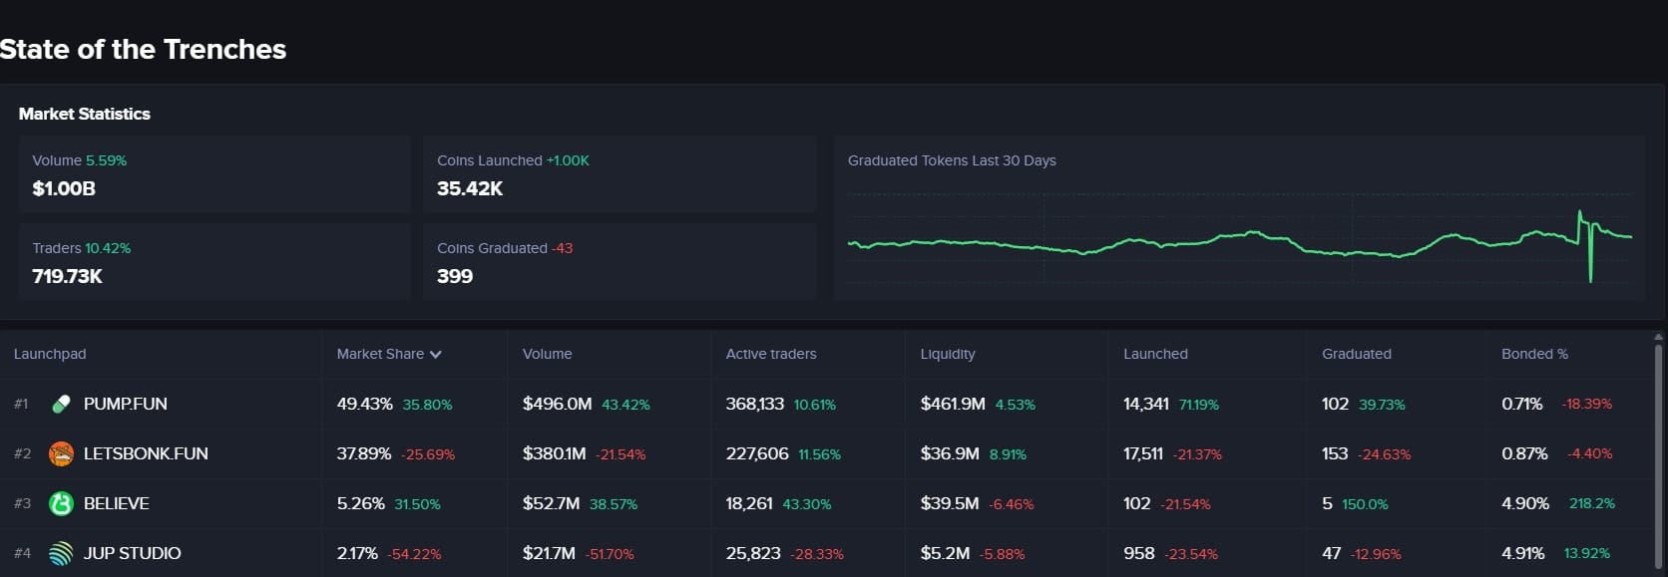Click PUMP.FUN liquidity $461.9M

tap(953, 404)
